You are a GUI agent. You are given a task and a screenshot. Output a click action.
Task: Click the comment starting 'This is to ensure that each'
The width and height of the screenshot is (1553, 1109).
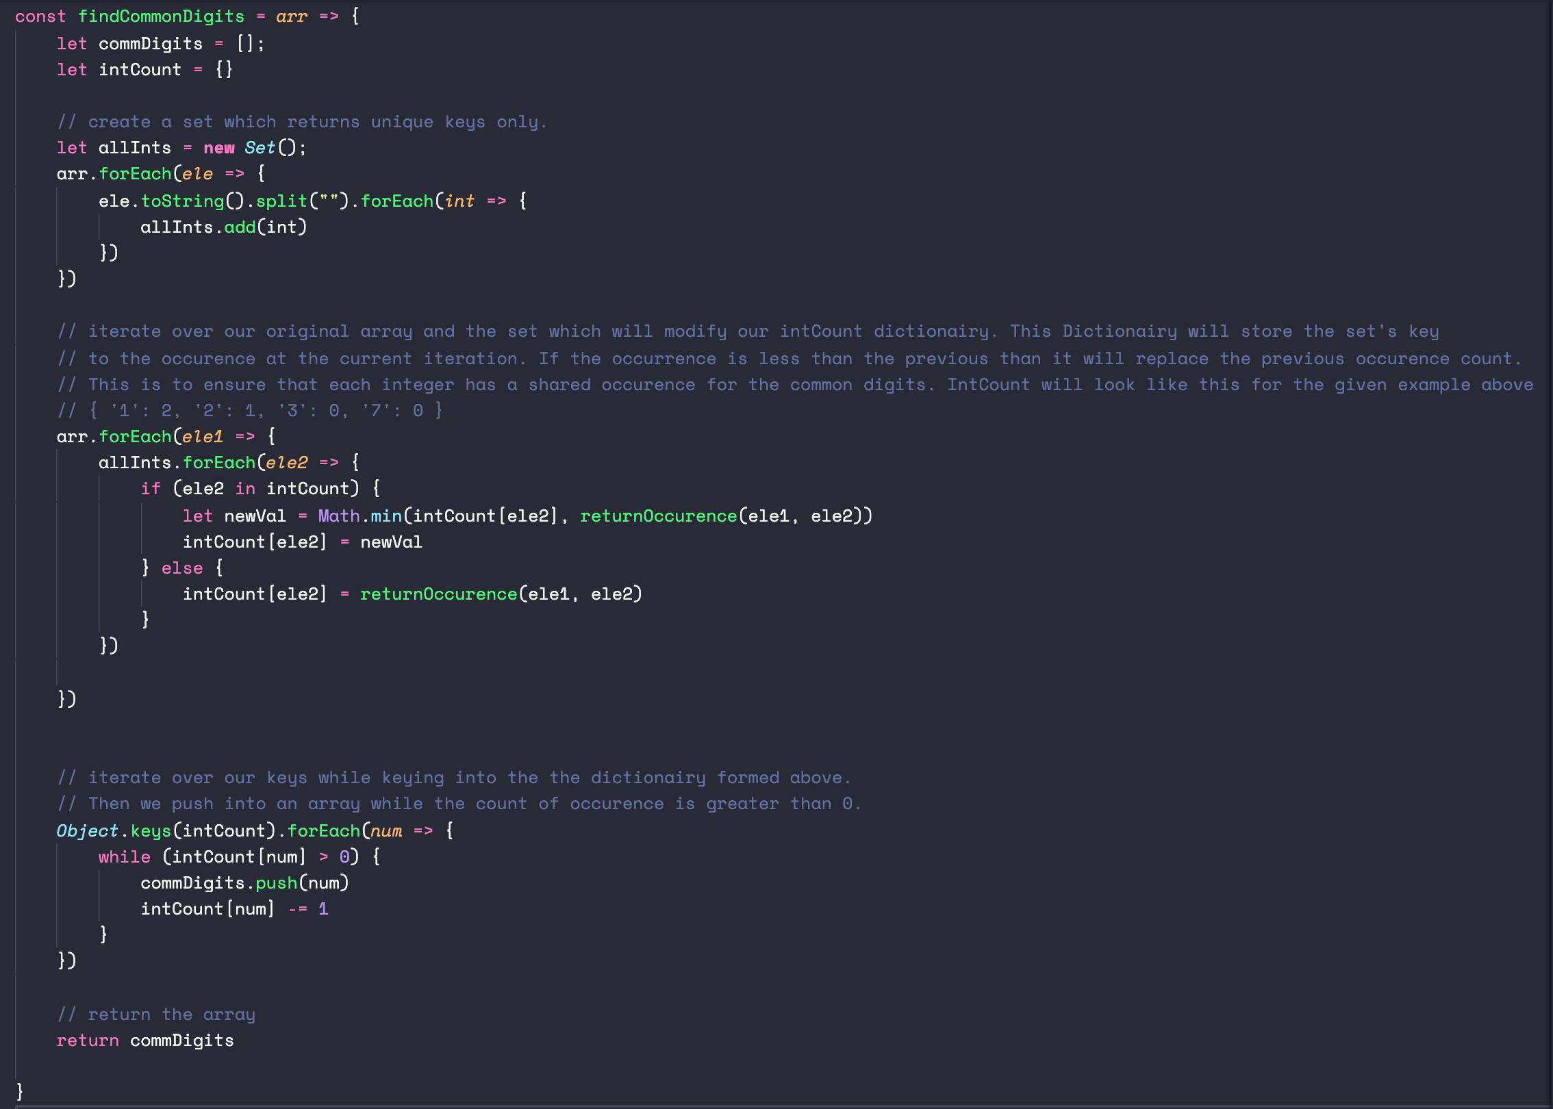click(x=795, y=385)
